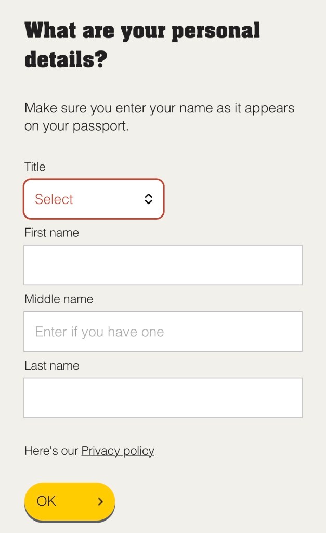Click the up-down arrows in Title selector
Viewport: 326px width, 533px height.
pos(149,199)
